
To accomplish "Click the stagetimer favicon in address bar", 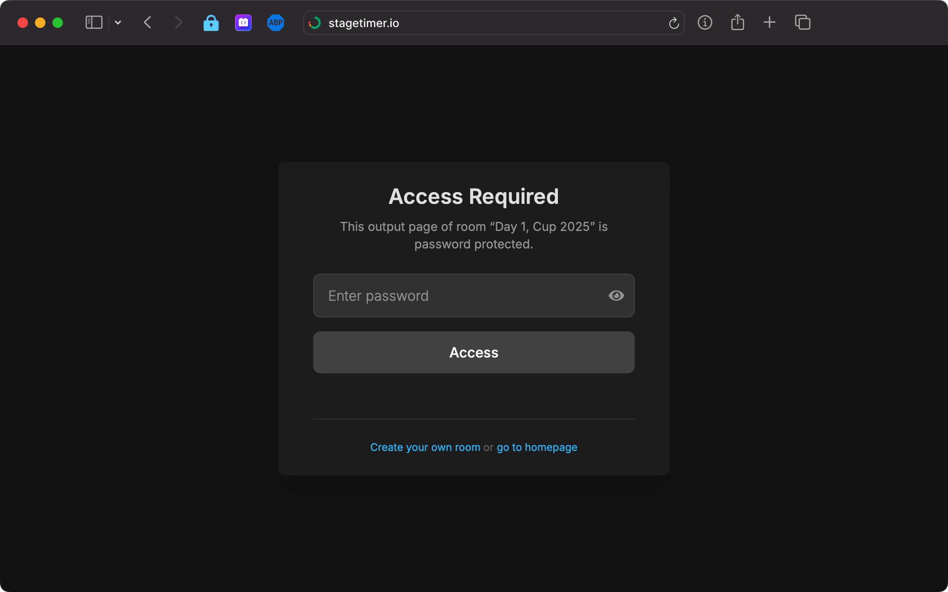I will pyautogui.click(x=315, y=23).
